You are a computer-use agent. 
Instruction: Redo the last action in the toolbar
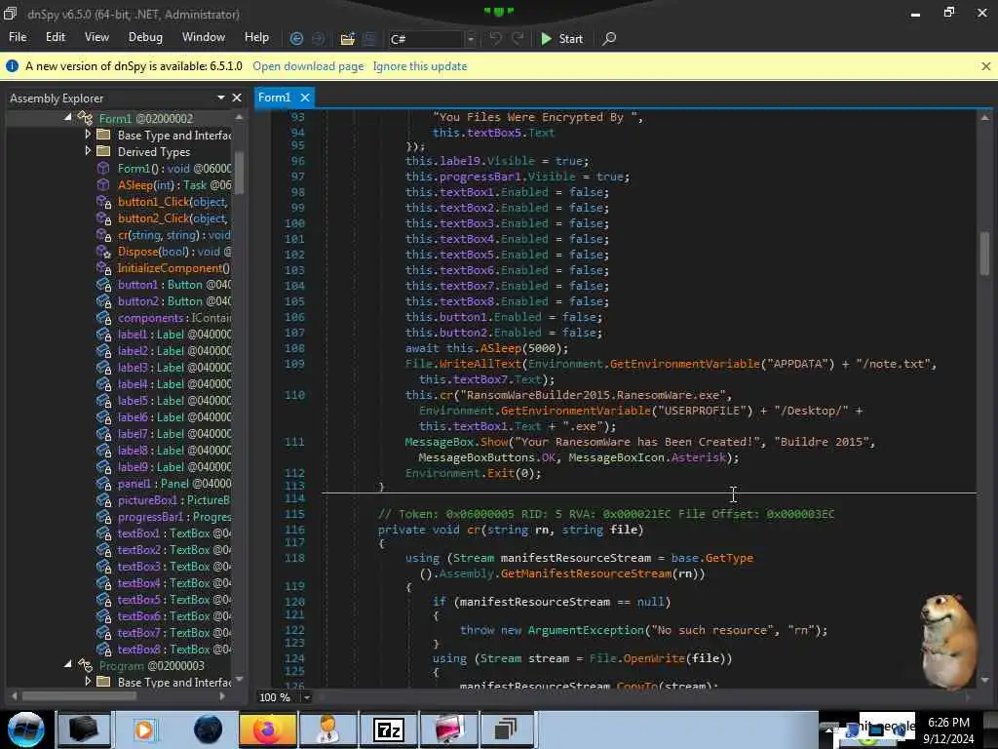pos(518,39)
